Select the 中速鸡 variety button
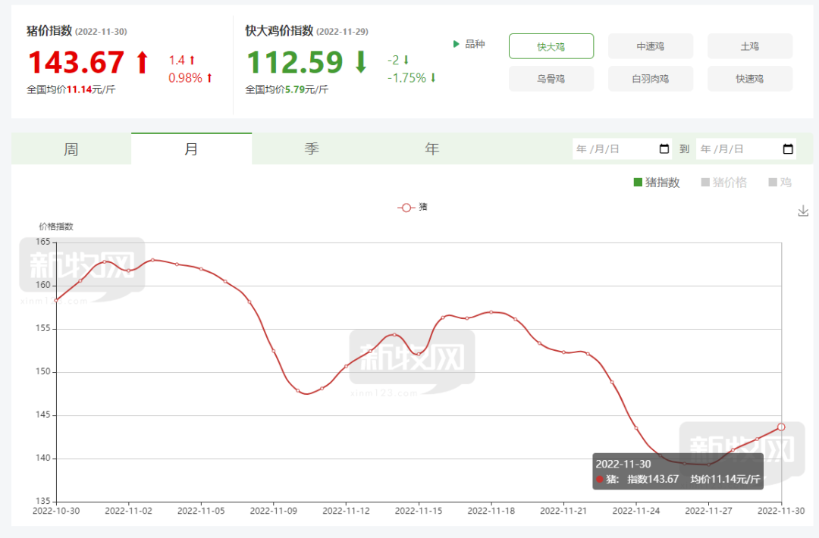Screen dimensions: 819x538 pos(651,46)
